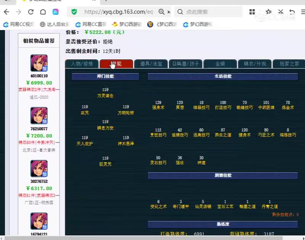Click item ID 40100110
Viewport: 305px width, 240px height.
pos(39,76)
